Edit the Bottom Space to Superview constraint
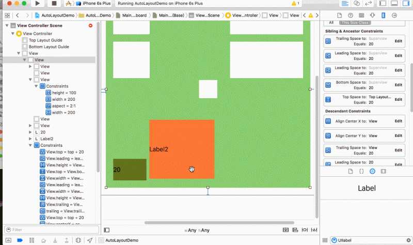Screen dimensions: 413x245 tap(398, 84)
